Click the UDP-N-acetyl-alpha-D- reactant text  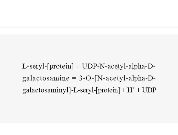[x=119, y=66]
